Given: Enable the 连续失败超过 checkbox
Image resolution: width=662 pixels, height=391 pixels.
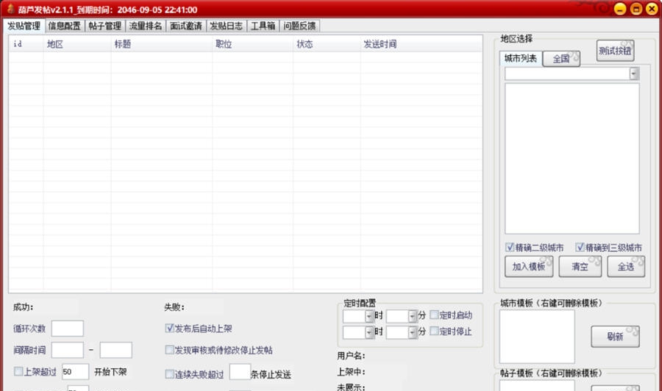Looking at the screenshot, I should coord(169,374).
